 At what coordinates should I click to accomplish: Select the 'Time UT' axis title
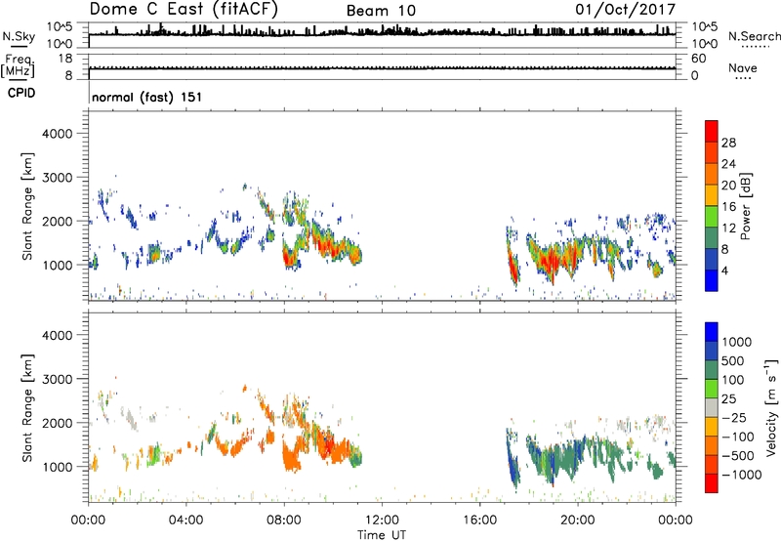pyautogui.click(x=382, y=535)
